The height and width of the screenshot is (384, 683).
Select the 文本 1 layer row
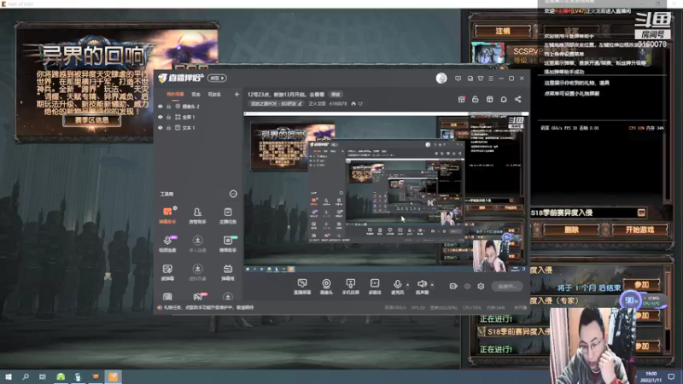[198, 127]
